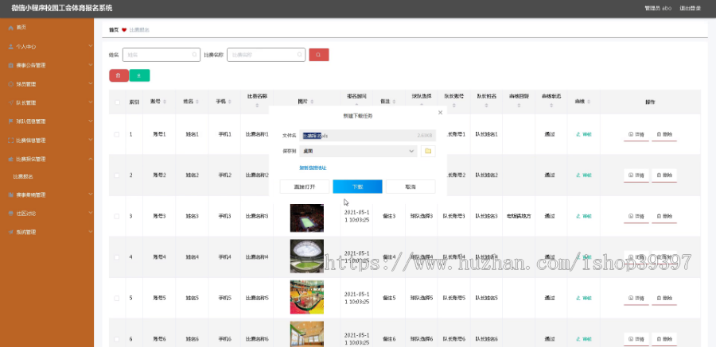Expand the 球队信息管理 menu chevron

tap(90, 121)
